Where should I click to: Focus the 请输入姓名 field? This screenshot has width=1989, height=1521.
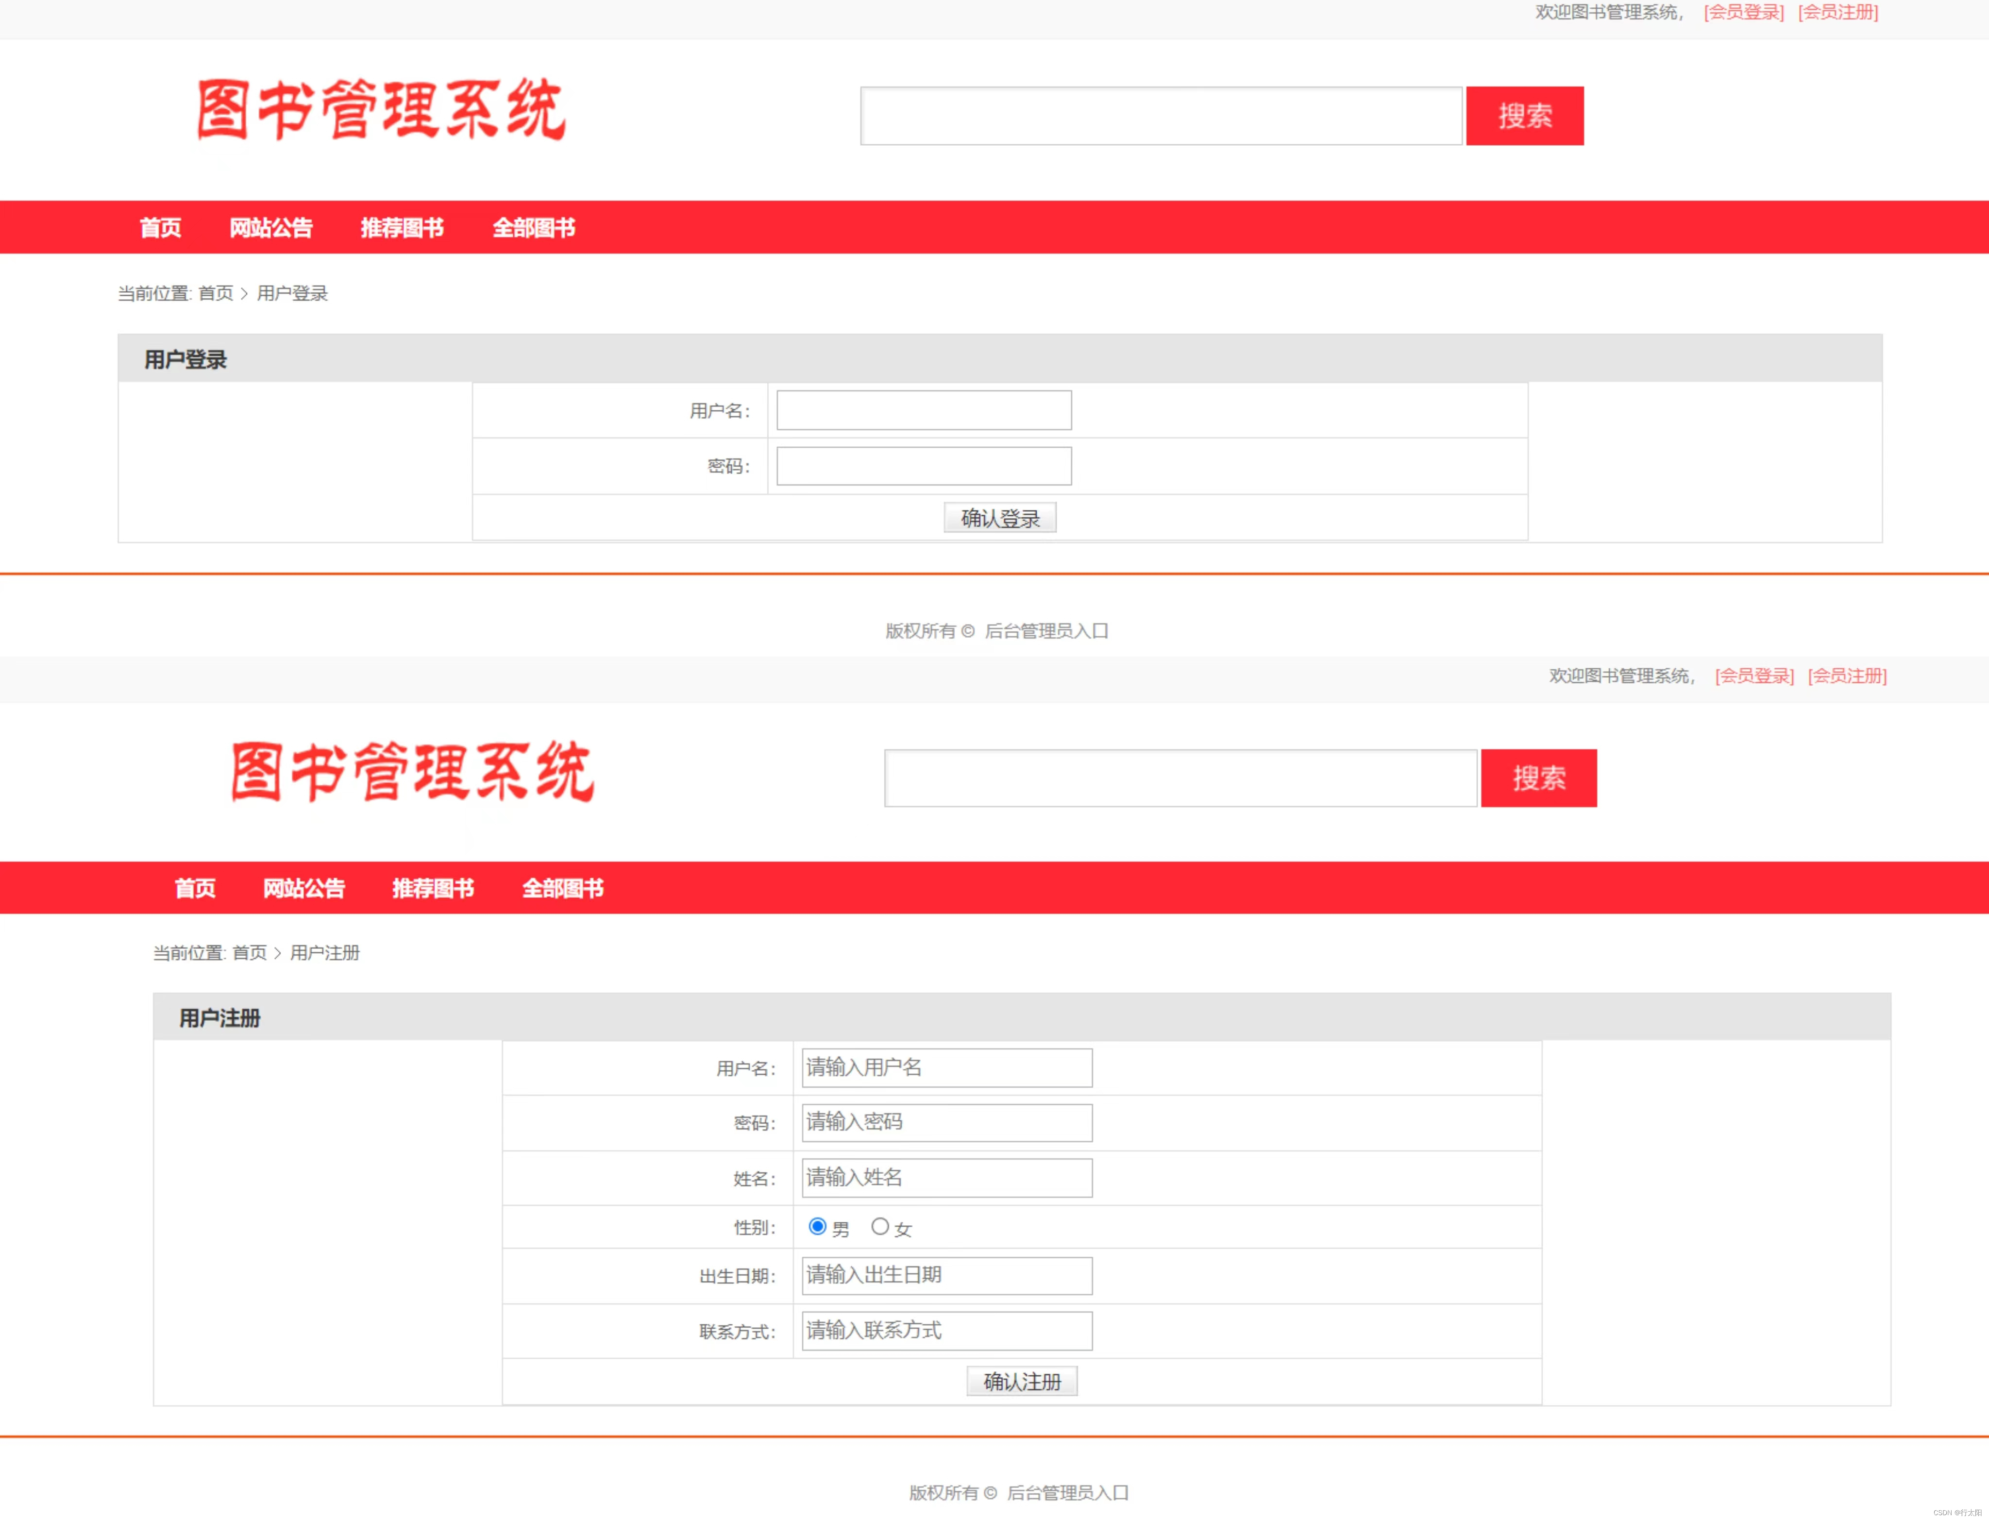point(947,1178)
